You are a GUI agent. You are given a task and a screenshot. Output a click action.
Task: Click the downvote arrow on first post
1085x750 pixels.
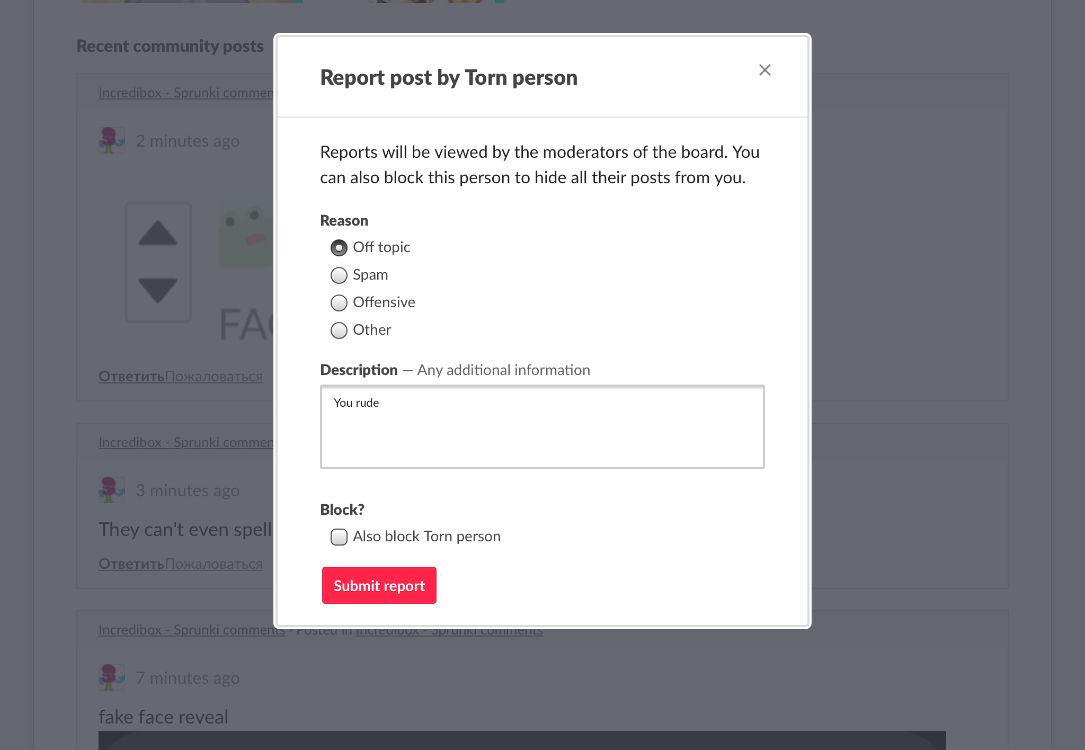[158, 290]
